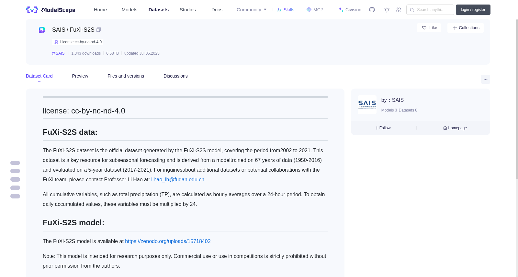
Task: Click the lihao_lh@fudan.edu.cn email link
Action: pyautogui.click(x=178, y=180)
